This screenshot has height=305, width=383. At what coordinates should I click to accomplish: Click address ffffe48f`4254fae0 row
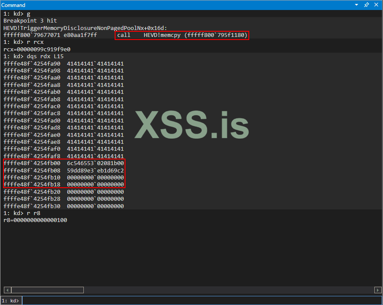63,135
